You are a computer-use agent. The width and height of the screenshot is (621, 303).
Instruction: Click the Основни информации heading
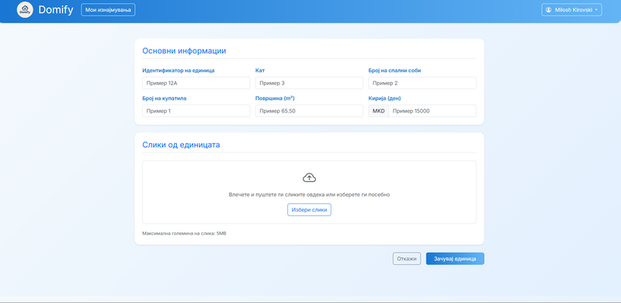[184, 51]
